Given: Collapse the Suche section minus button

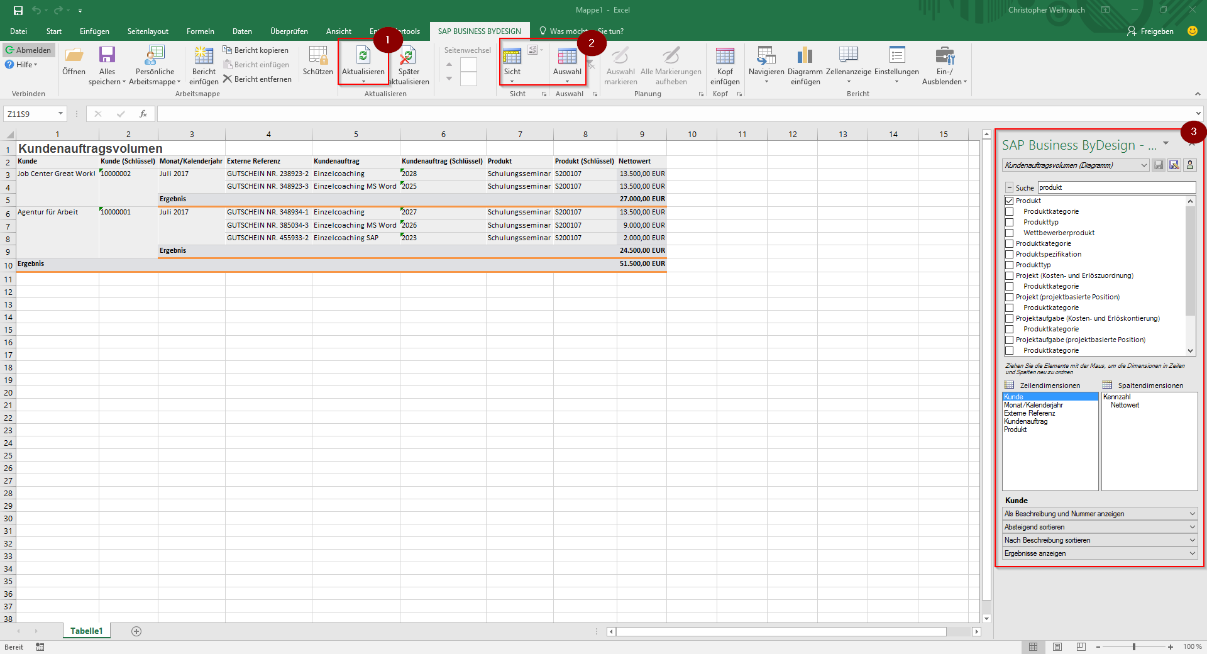Looking at the screenshot, I should click(1009, 187).
